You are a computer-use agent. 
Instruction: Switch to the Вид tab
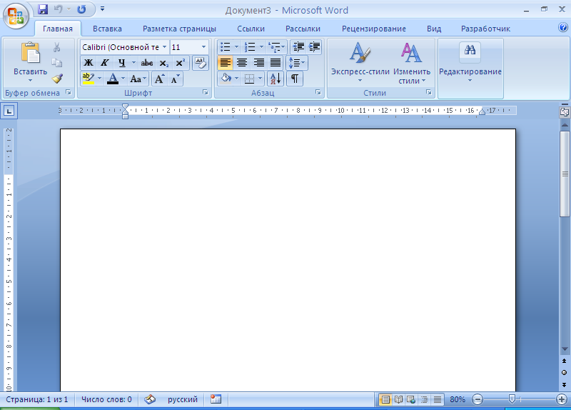(434, 29)
